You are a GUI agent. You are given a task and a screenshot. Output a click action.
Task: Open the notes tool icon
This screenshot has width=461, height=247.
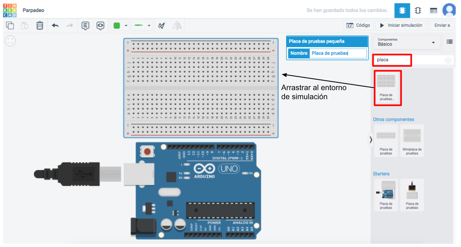pos(85,26)
